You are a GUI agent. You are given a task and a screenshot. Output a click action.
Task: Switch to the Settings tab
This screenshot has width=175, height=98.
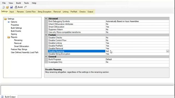(x=4, y=11)
